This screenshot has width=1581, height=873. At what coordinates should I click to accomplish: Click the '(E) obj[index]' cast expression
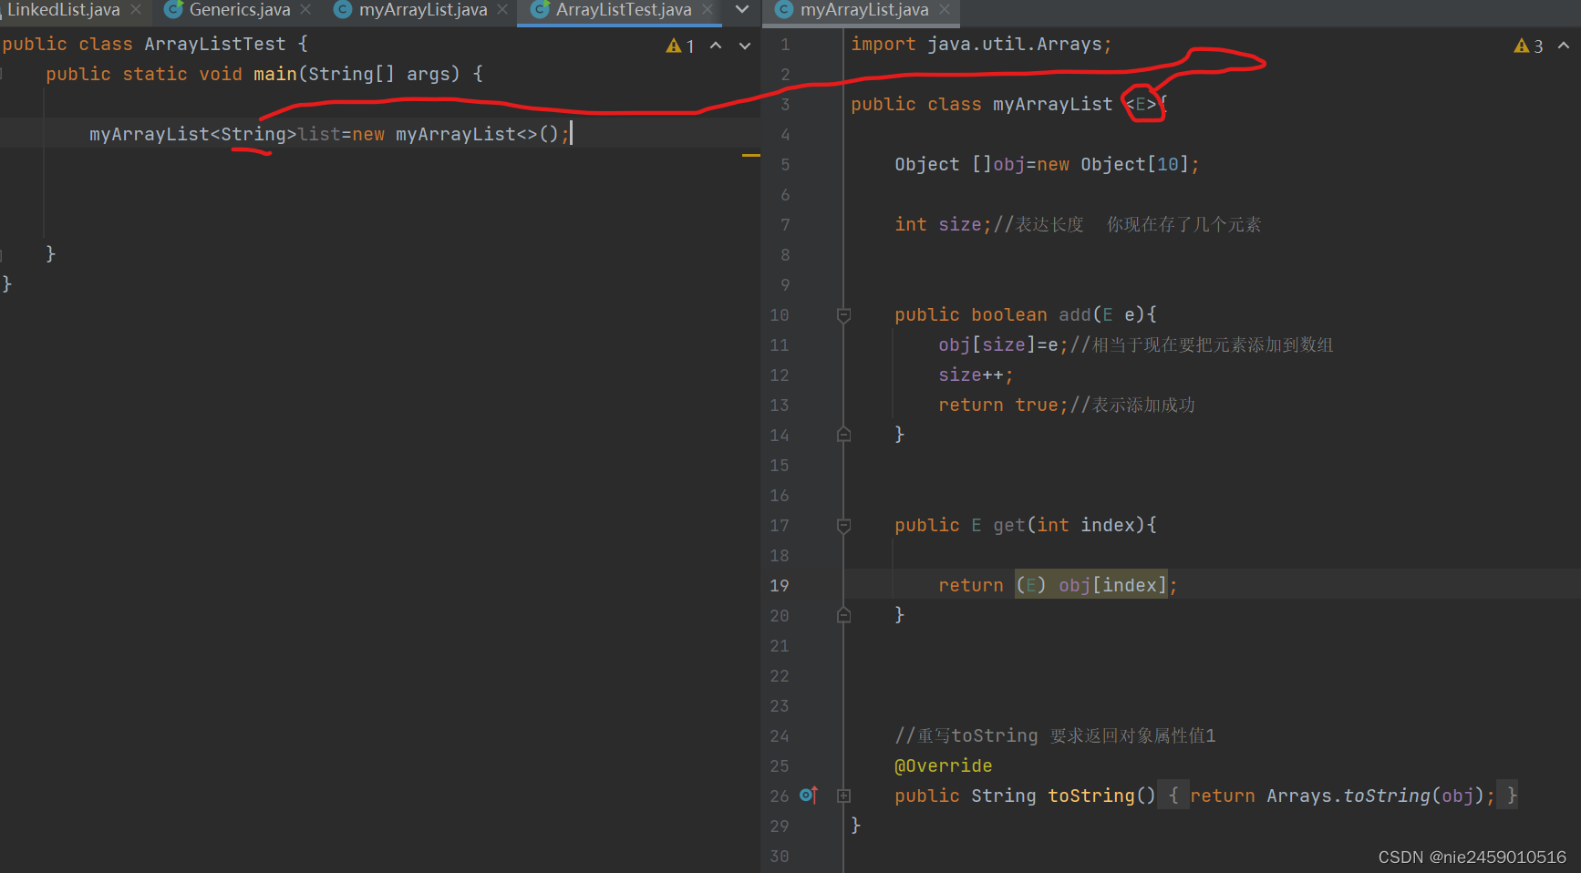coord(1091,586)
